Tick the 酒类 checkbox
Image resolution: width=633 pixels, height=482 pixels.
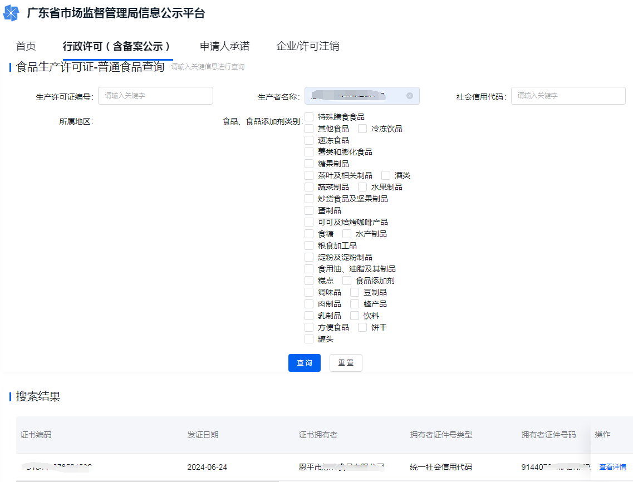[x=386, y=175]
